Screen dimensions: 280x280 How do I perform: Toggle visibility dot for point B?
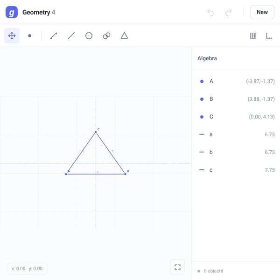(202, 99)
